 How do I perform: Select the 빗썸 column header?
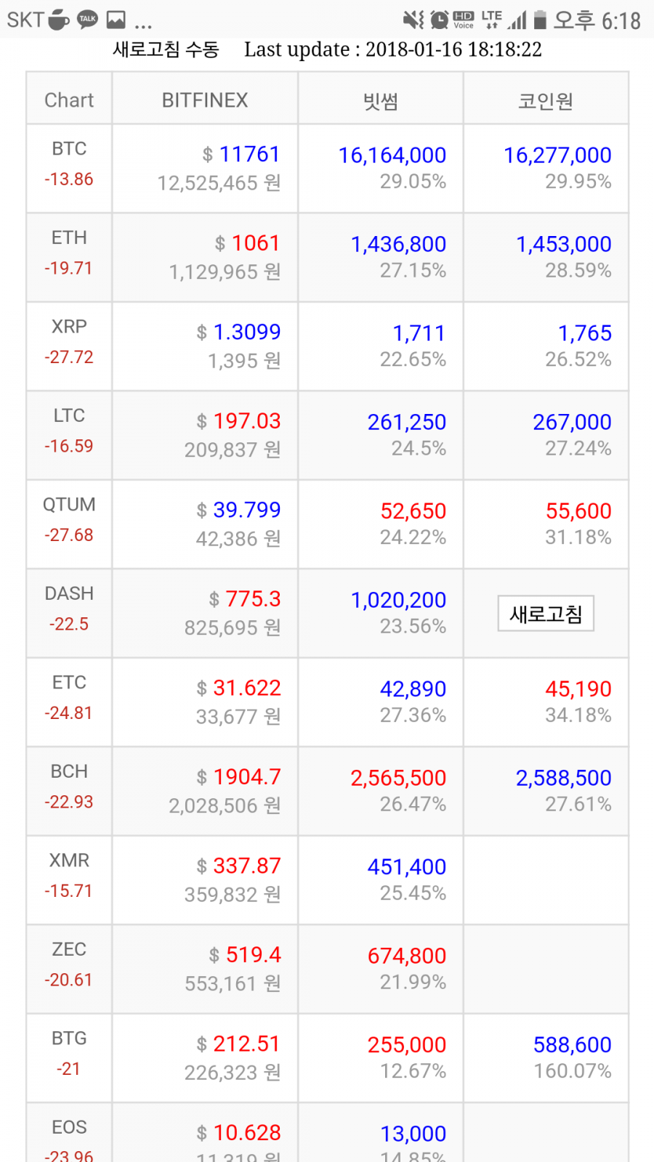(381, 100)
